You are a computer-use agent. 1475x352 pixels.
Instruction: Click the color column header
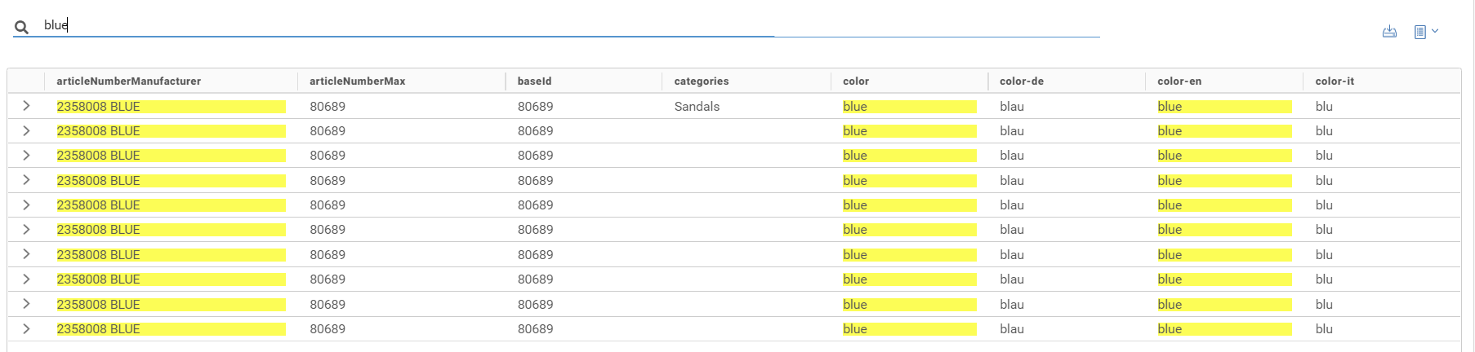pyautogui.click(x=856, y=81)
